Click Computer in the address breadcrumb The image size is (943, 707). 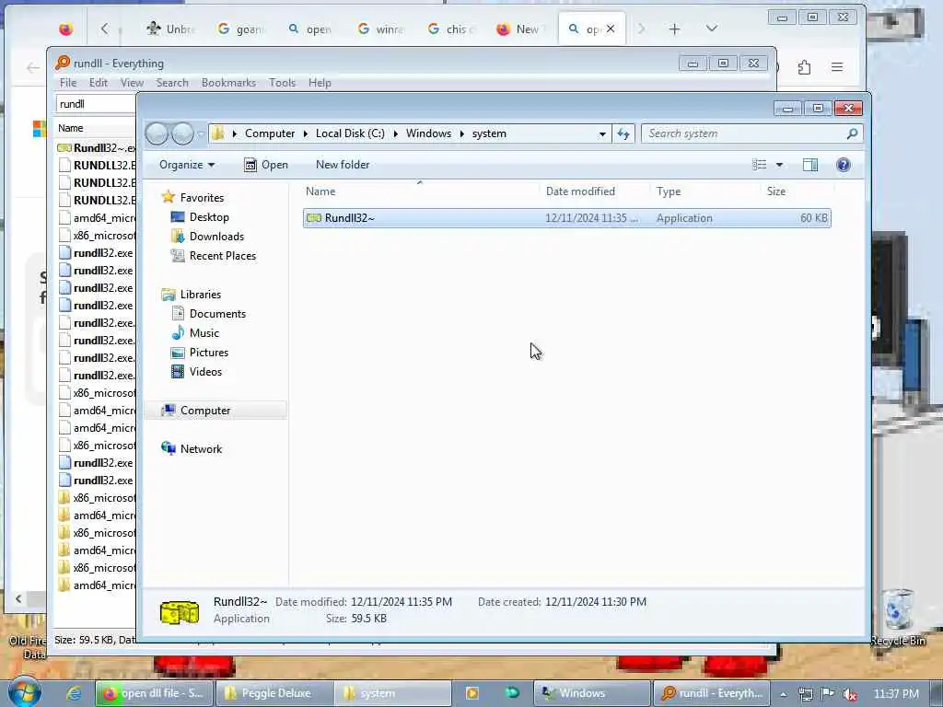(x=270, y=133)
